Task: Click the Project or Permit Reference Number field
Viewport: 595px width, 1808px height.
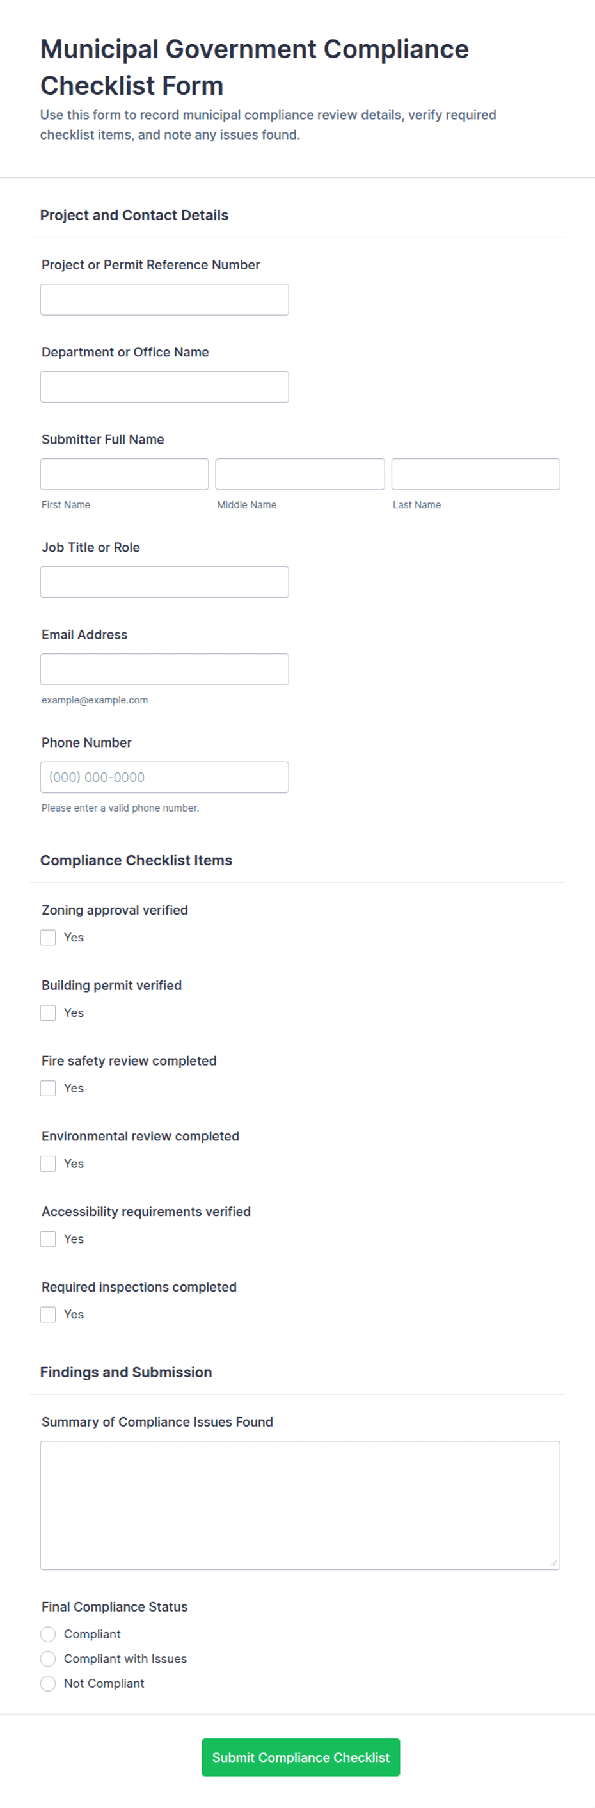Action: pyautogui.click(x=164, y=300)
